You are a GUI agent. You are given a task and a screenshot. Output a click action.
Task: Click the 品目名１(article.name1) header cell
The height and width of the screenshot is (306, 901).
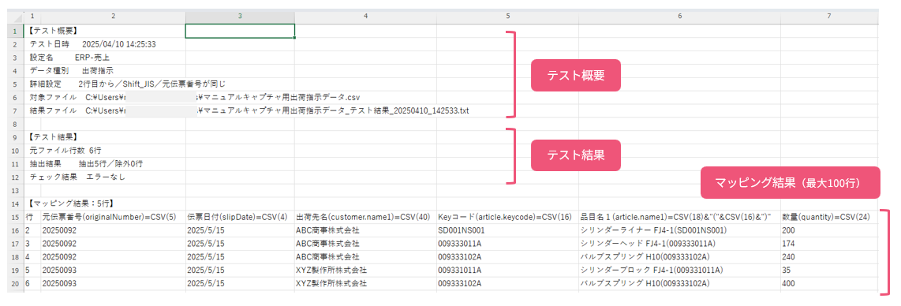679,217
